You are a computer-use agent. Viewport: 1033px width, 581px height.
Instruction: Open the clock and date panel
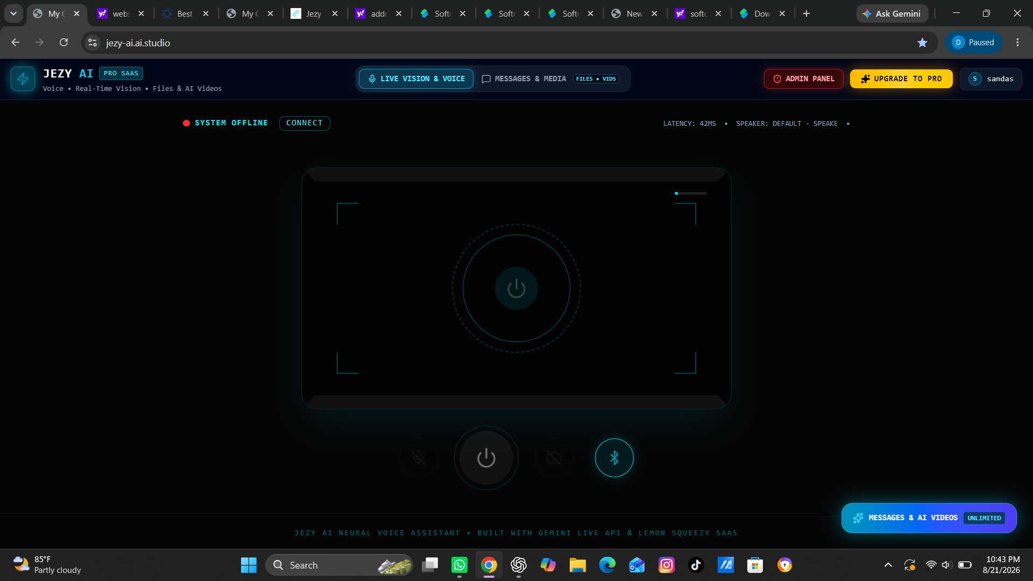point(1001,565)
